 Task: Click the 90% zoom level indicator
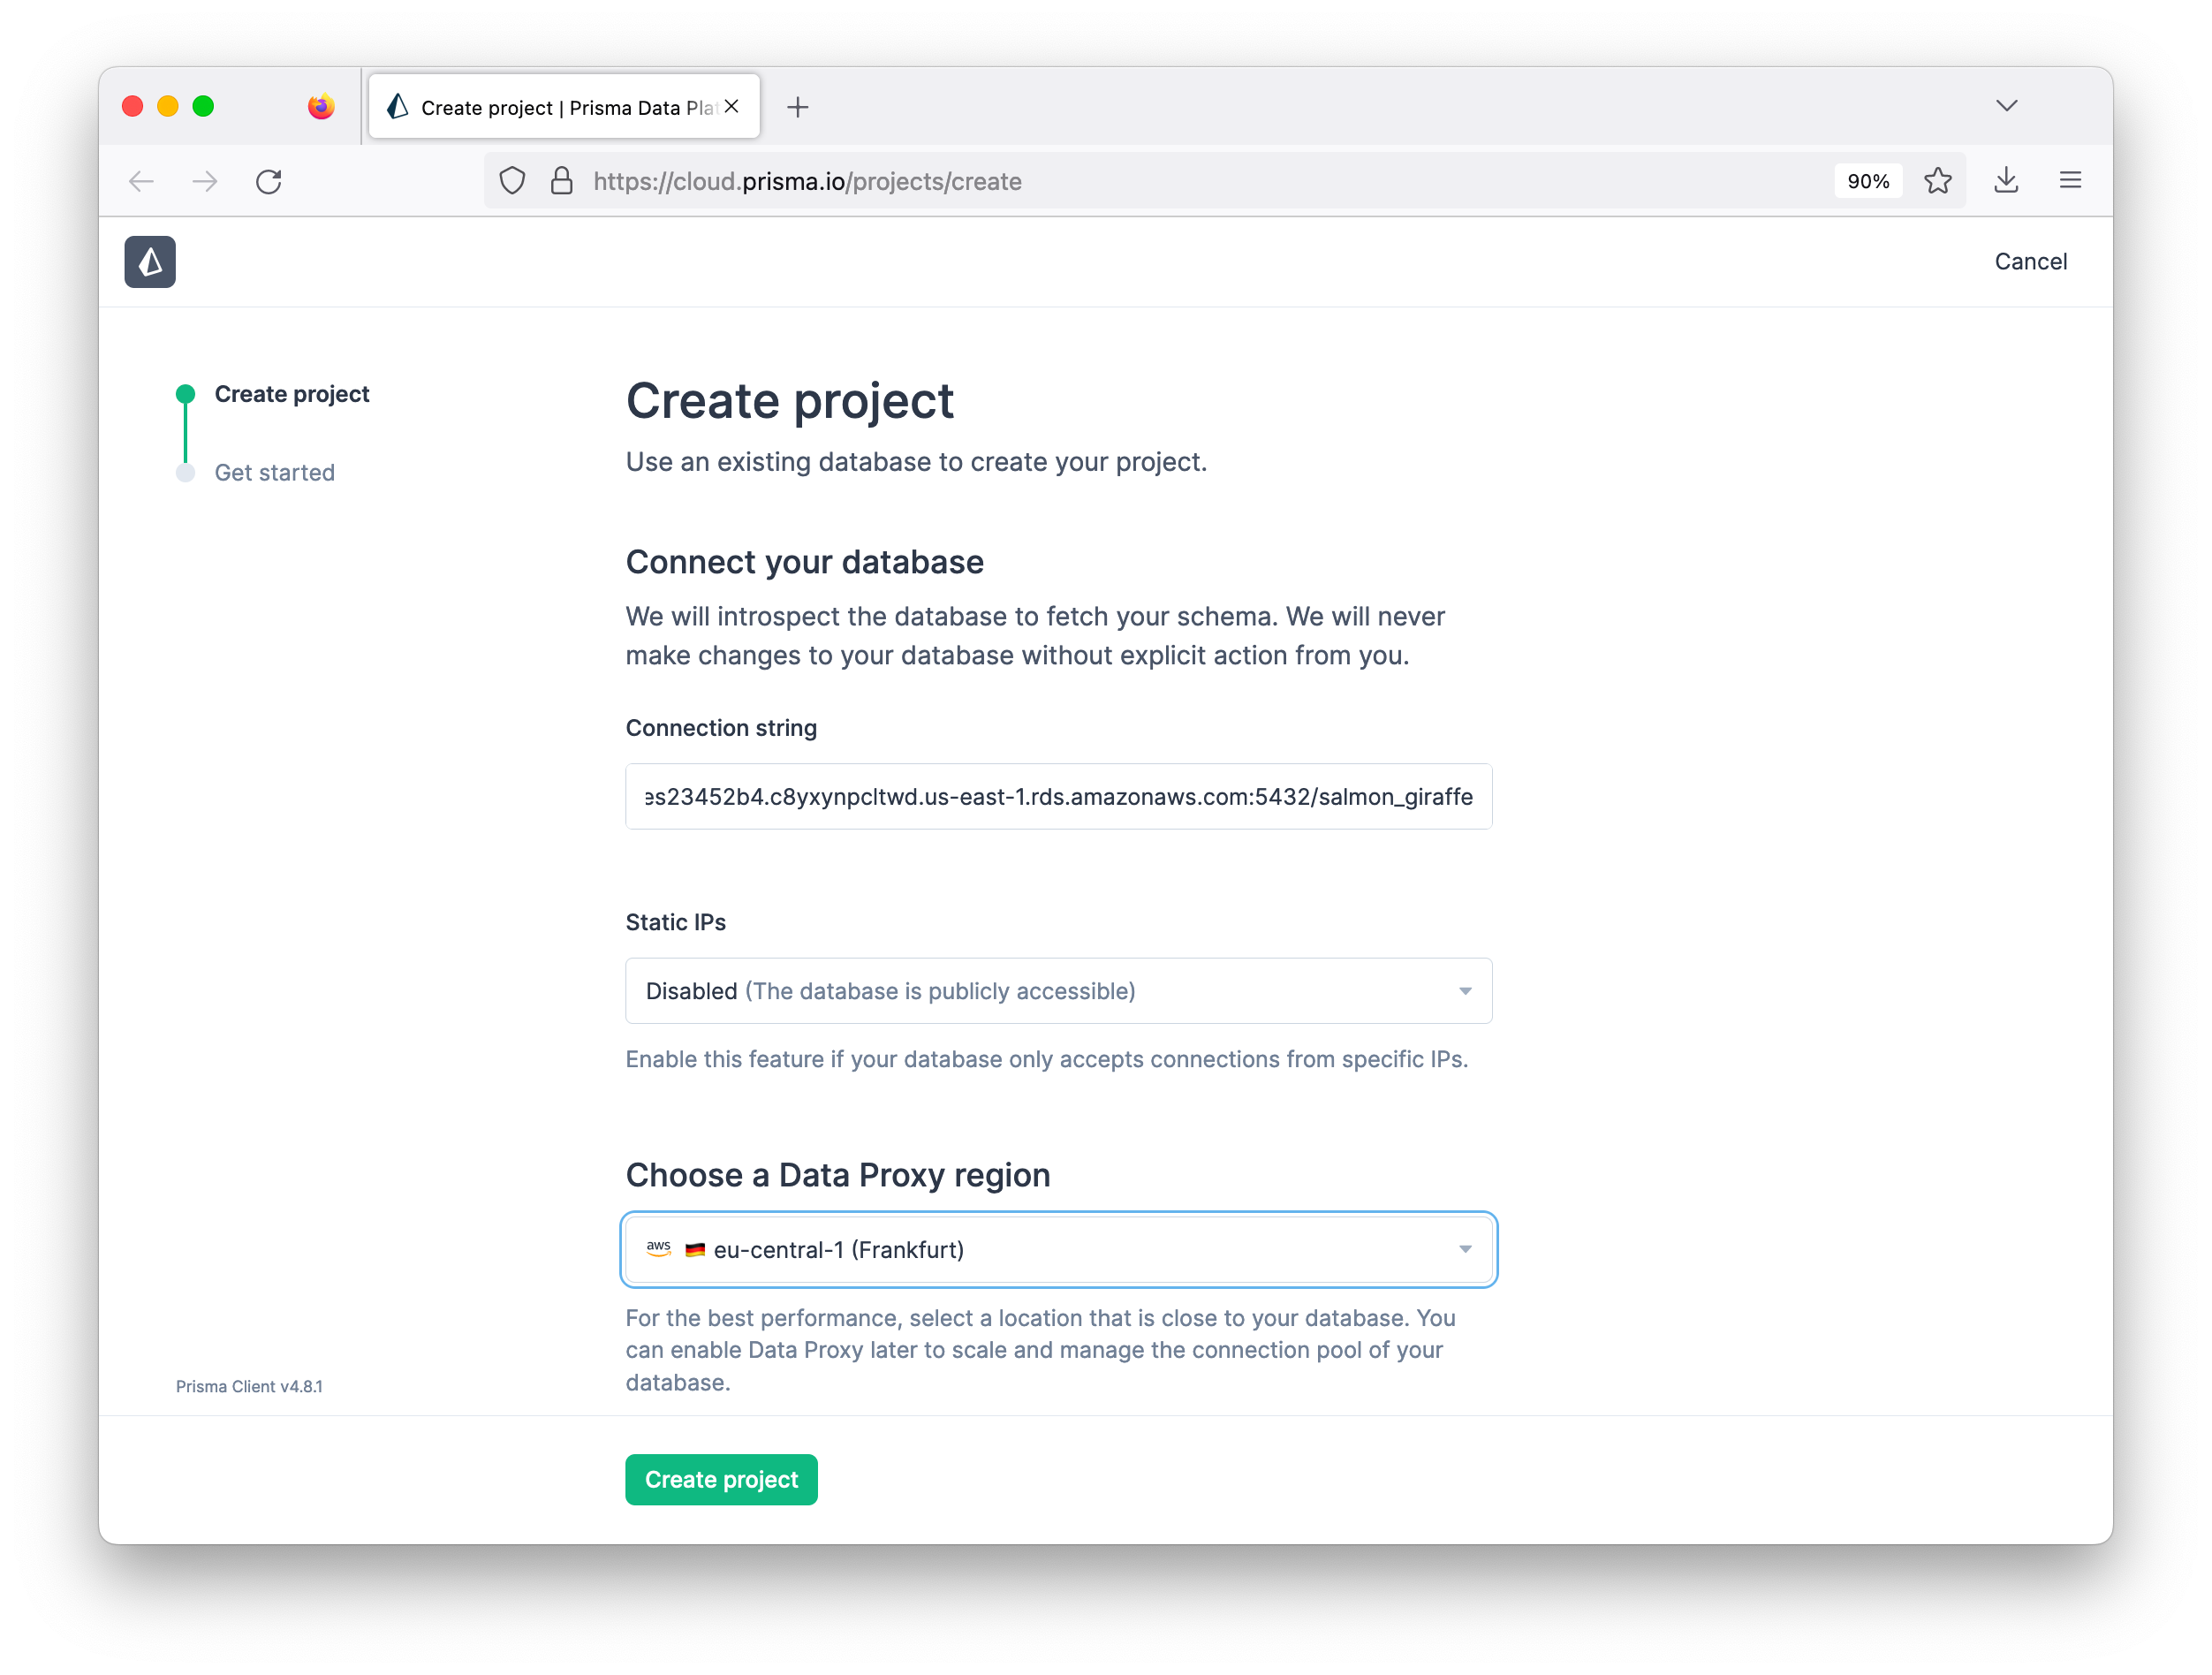click(x=1868, y=181)
